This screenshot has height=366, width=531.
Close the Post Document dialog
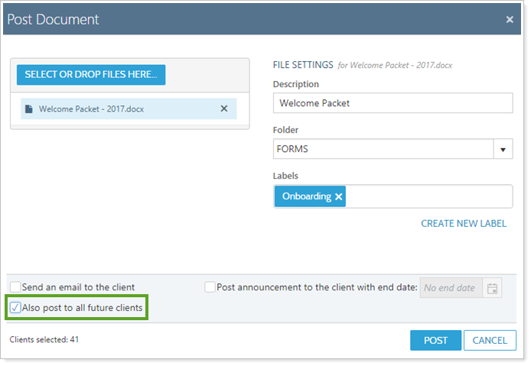tap(510, 20)
